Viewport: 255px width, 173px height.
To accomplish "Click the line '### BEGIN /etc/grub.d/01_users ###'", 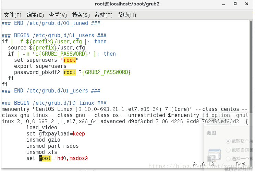I will point(54,35).
